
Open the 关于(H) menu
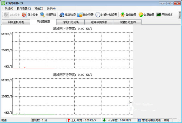51,9
